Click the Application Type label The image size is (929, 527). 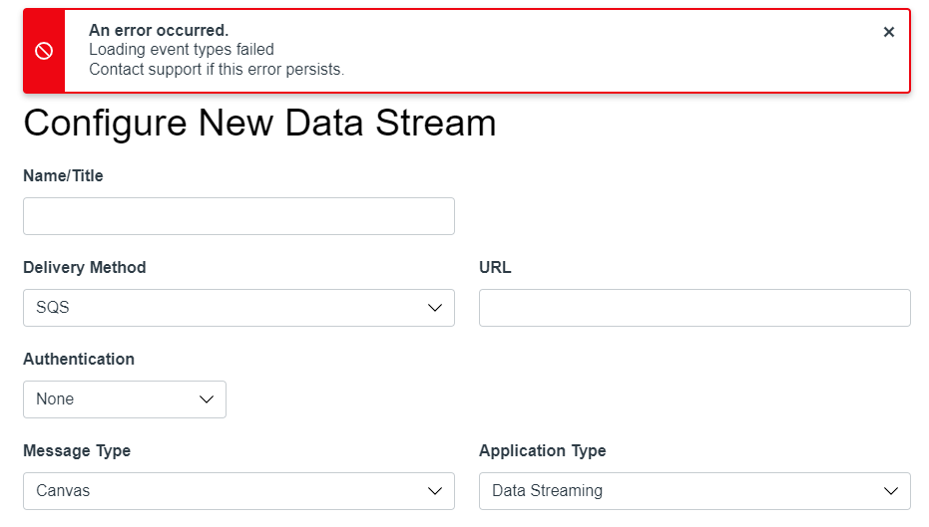tap(542, 450)
